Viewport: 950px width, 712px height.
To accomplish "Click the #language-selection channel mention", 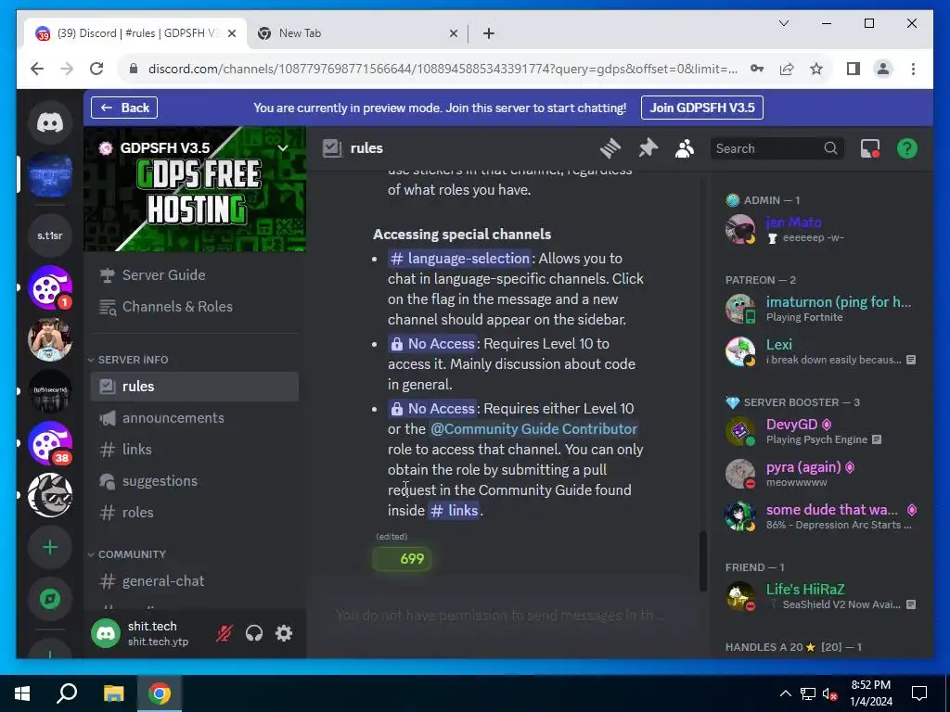I will point(460,259).
